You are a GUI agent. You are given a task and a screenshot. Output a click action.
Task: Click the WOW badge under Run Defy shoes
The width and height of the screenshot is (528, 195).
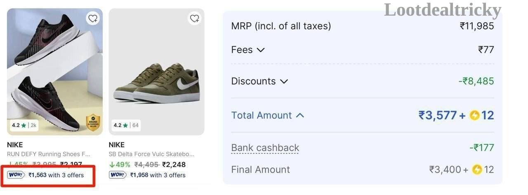coord(16,175)
